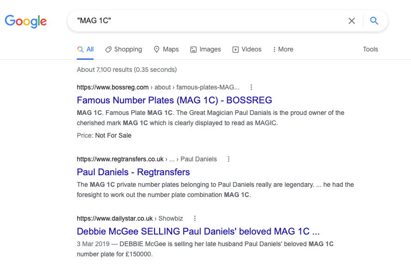Clear the search query using the X icon
The height and width of the screenshot is (267, 411).
(x=351, y=20)
